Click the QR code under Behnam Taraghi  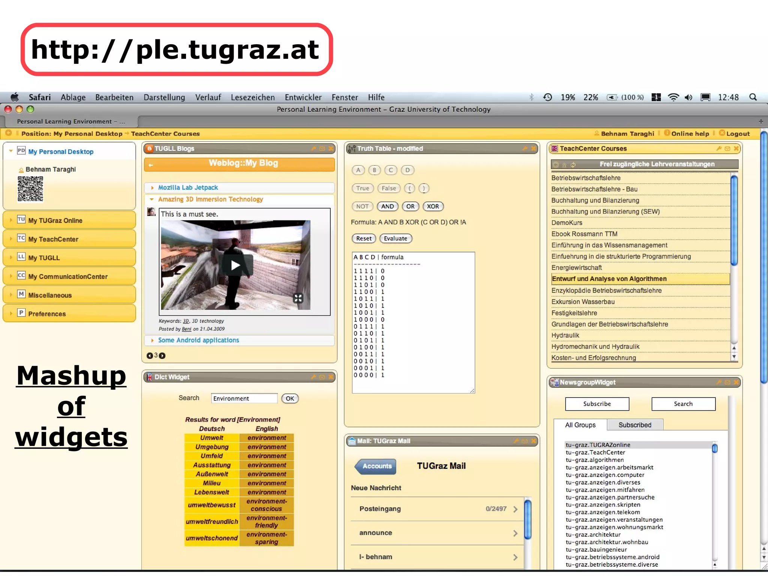pos(30,189)
